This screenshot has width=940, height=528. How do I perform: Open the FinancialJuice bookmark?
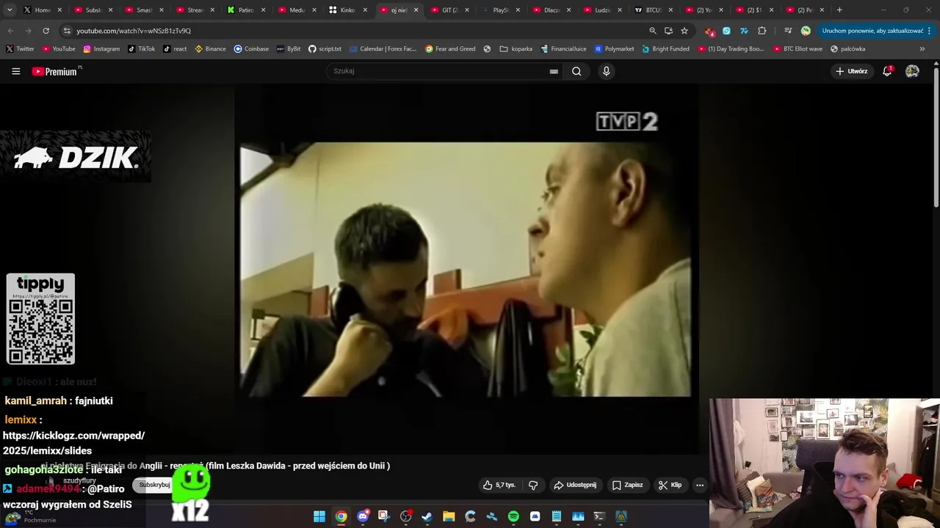564,48
